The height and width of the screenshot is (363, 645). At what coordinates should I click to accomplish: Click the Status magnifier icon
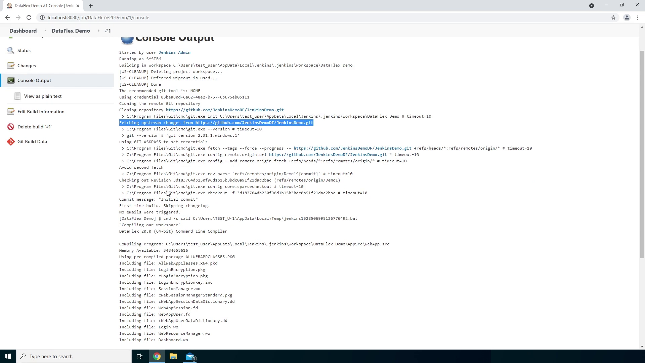point(11,50)
